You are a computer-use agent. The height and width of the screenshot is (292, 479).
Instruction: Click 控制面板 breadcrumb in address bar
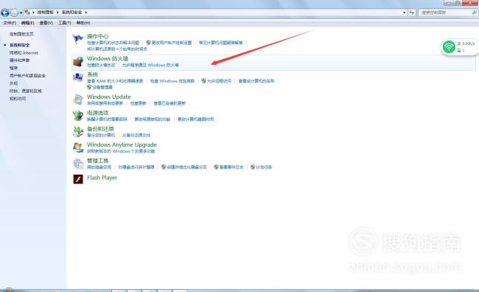[x=45, y=13]
